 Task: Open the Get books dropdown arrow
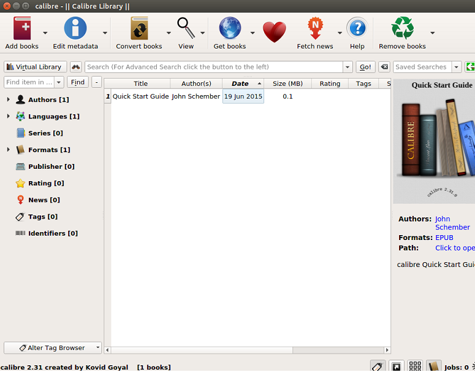[253, 33]
